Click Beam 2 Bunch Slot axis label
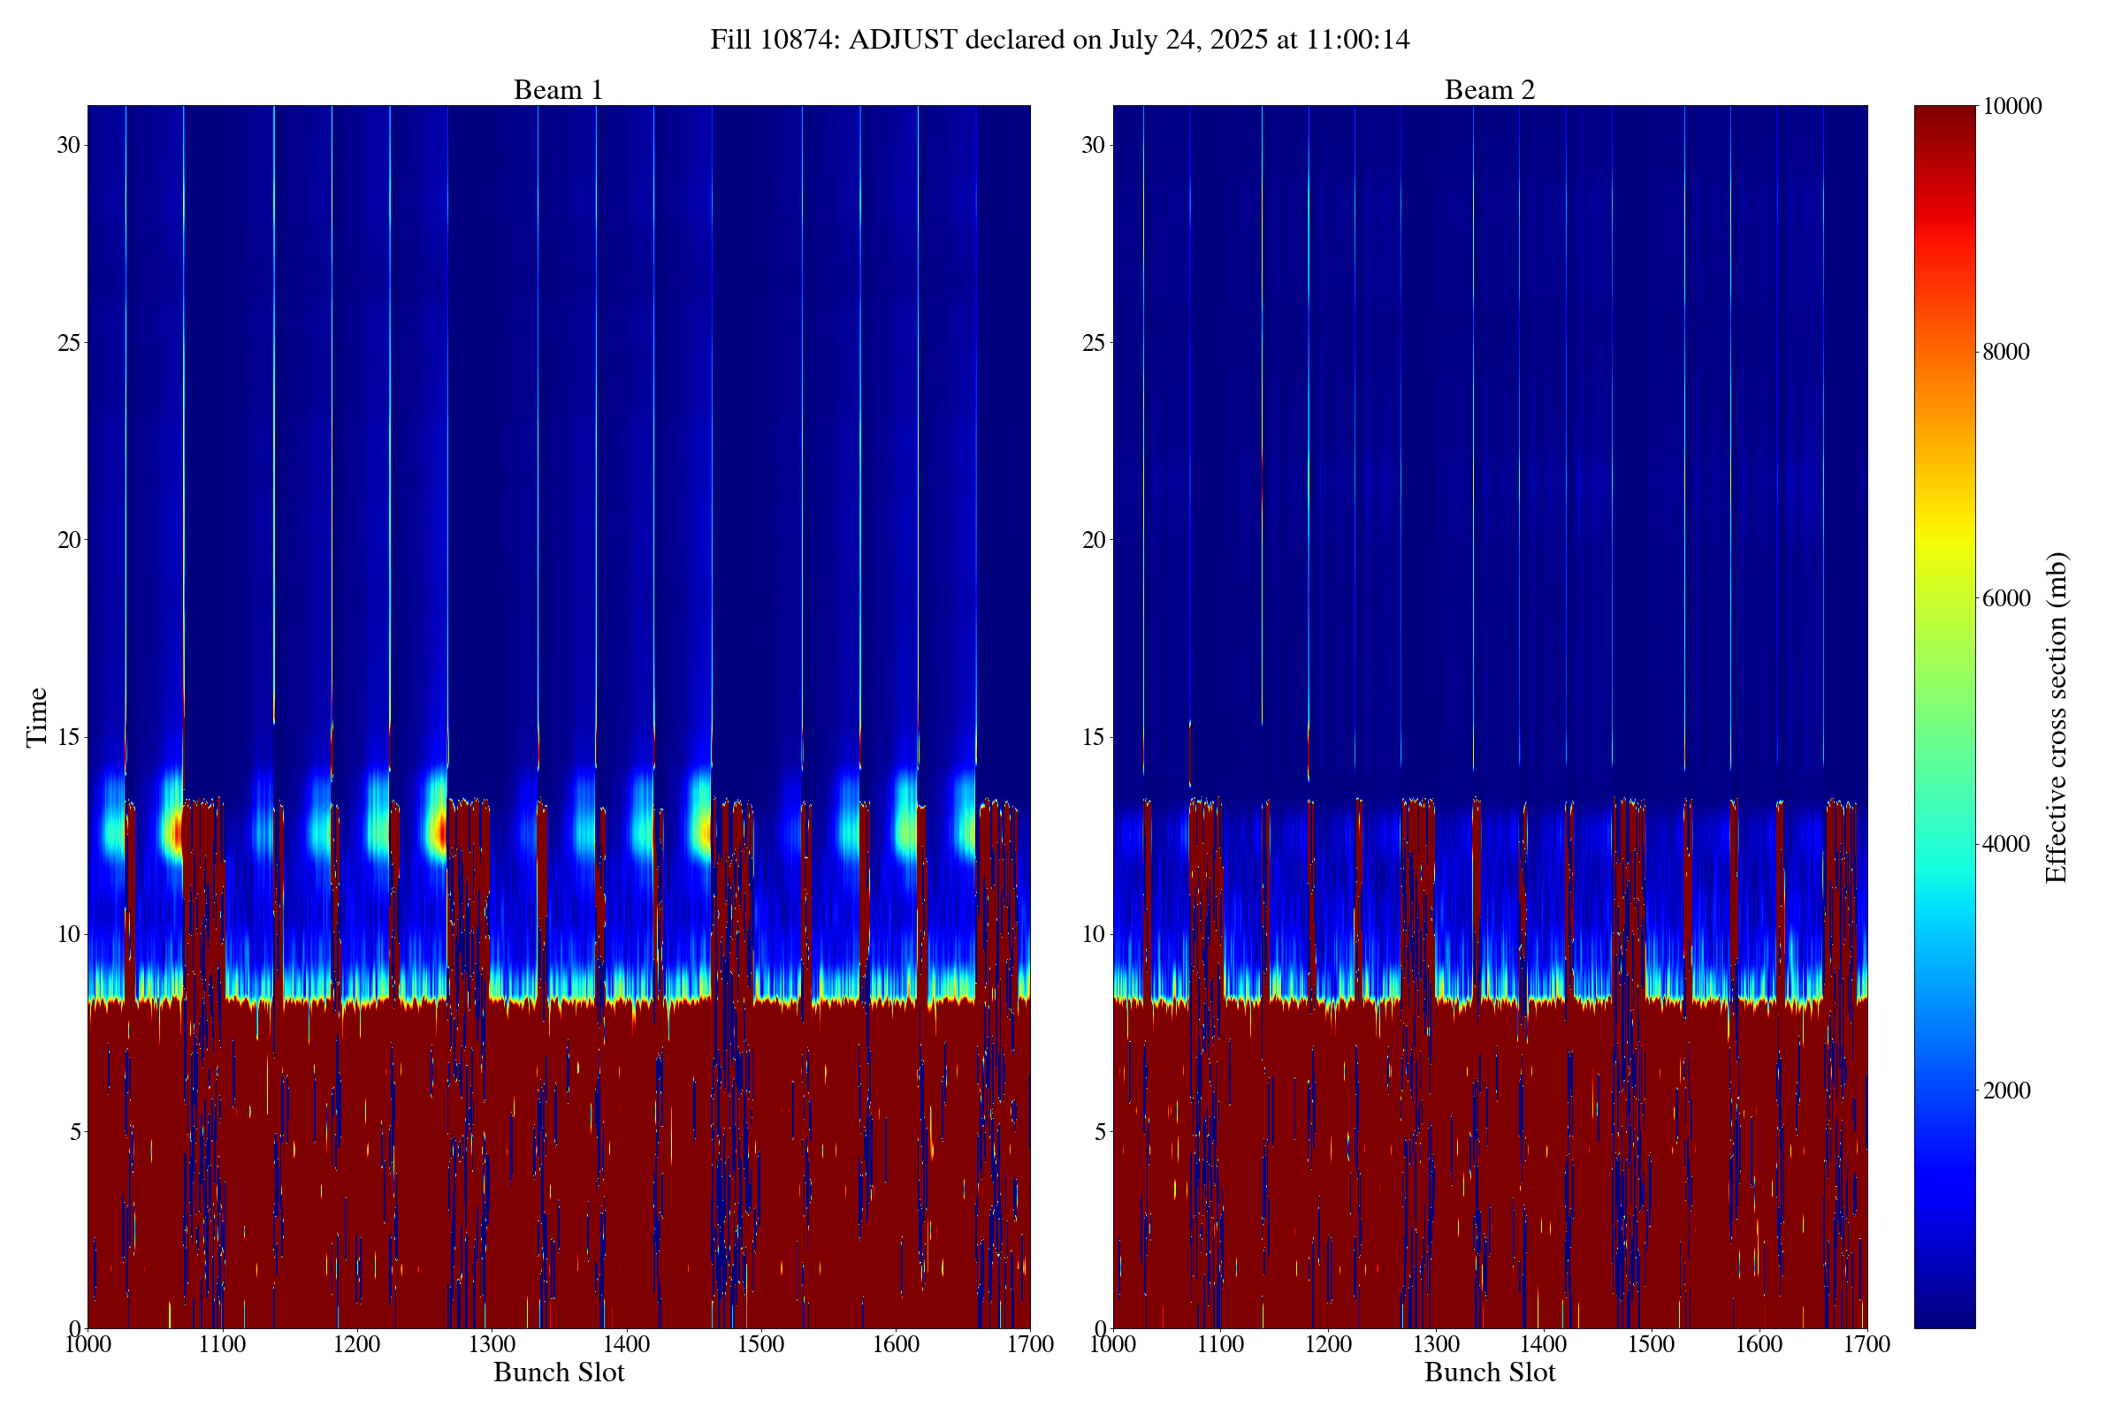Image resolution: width=2122 pixels, height=1414 pixels. click(1490, 1372)
